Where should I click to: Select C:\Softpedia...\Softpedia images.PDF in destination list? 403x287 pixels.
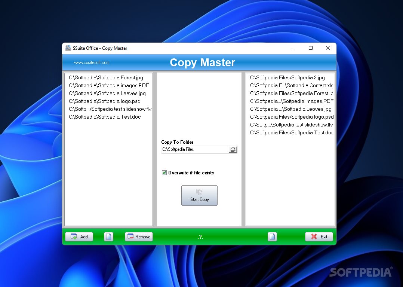(x=292, y=101)
